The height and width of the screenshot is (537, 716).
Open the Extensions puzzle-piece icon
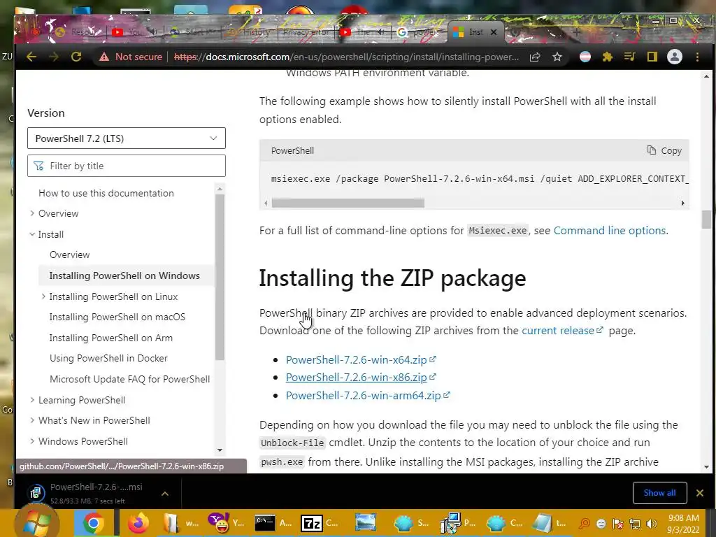click(608, 57)
